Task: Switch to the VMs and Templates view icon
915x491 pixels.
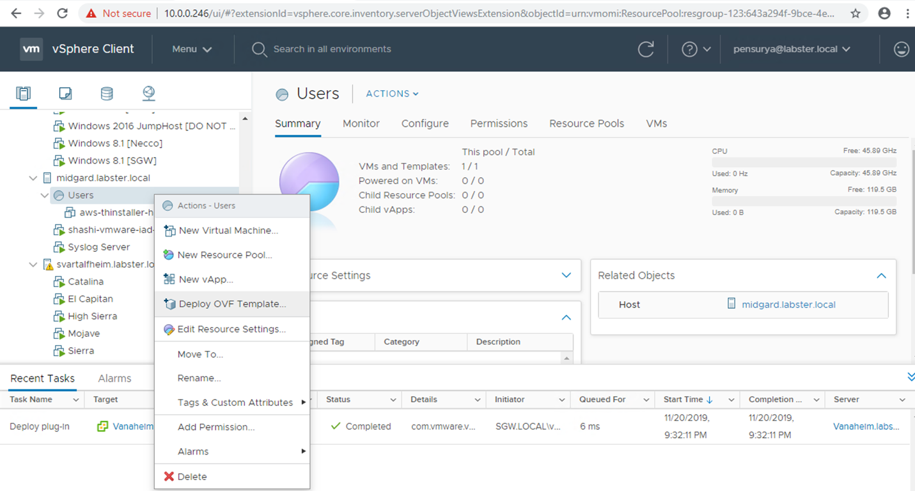Action: pyautogui.click(x=65, y=93)
